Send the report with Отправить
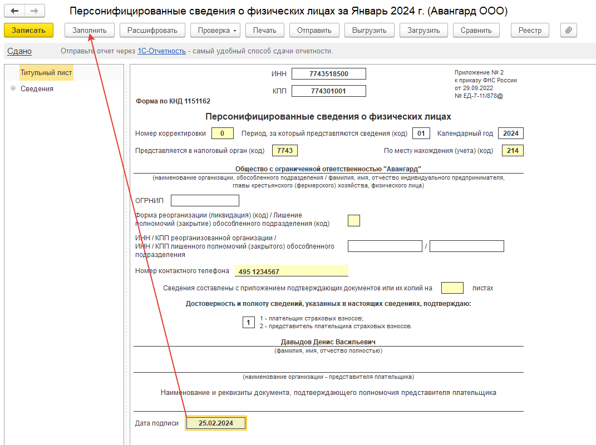The height and width of the screenshot is (445, 596). click(x=314, y=30)
